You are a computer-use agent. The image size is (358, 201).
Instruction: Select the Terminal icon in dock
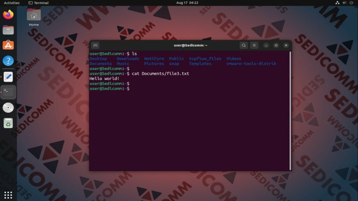[8, 92]
